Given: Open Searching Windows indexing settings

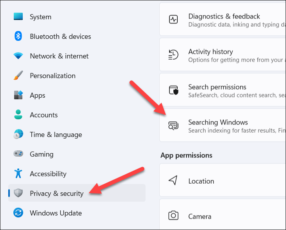Looking at the screenshot, I should pyautogui.click(x=218, y=126).
